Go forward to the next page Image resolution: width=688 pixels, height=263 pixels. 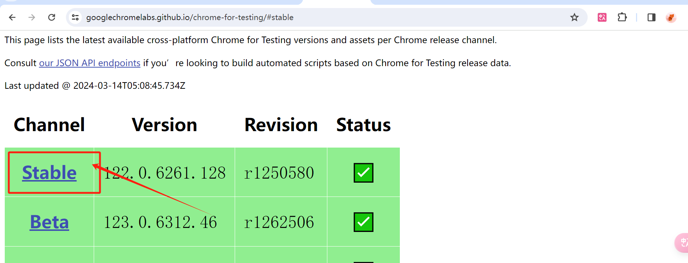[x=32, y=17]
